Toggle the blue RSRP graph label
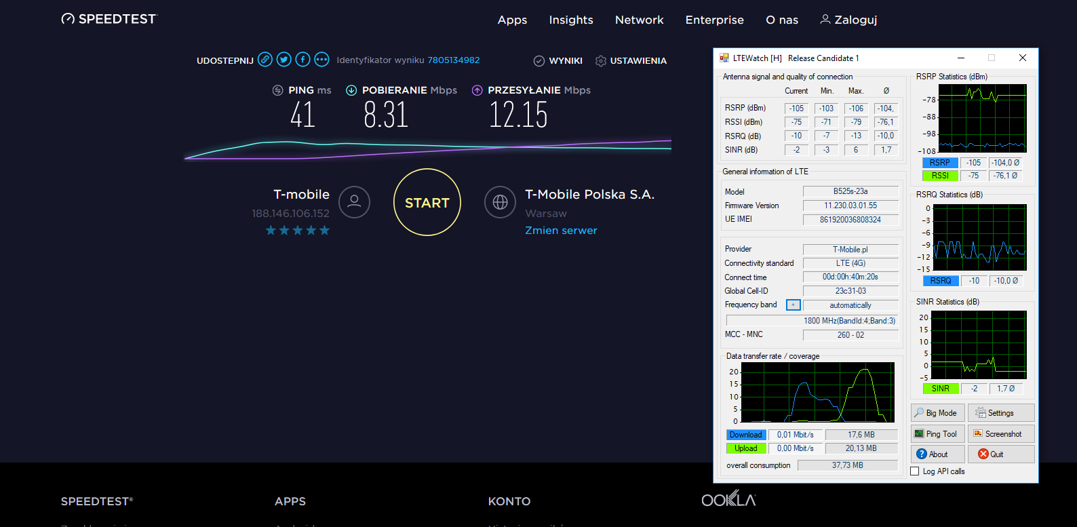Screen dimensions: 1077x527 940,163
